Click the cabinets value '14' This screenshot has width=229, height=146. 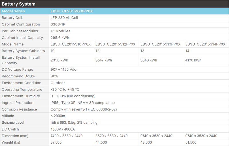tap(187, 51)
